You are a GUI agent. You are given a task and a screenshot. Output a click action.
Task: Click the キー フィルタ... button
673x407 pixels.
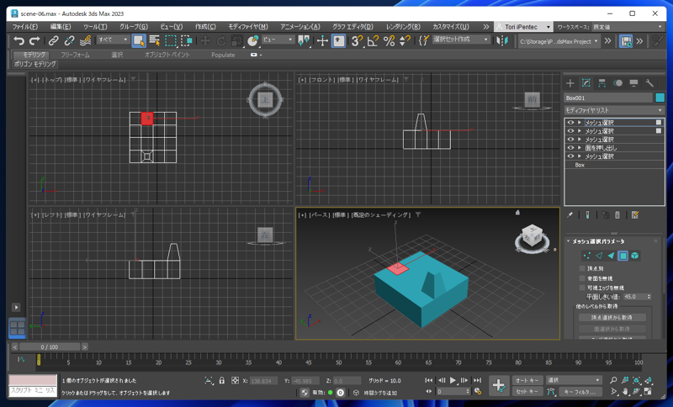[580, 392]
